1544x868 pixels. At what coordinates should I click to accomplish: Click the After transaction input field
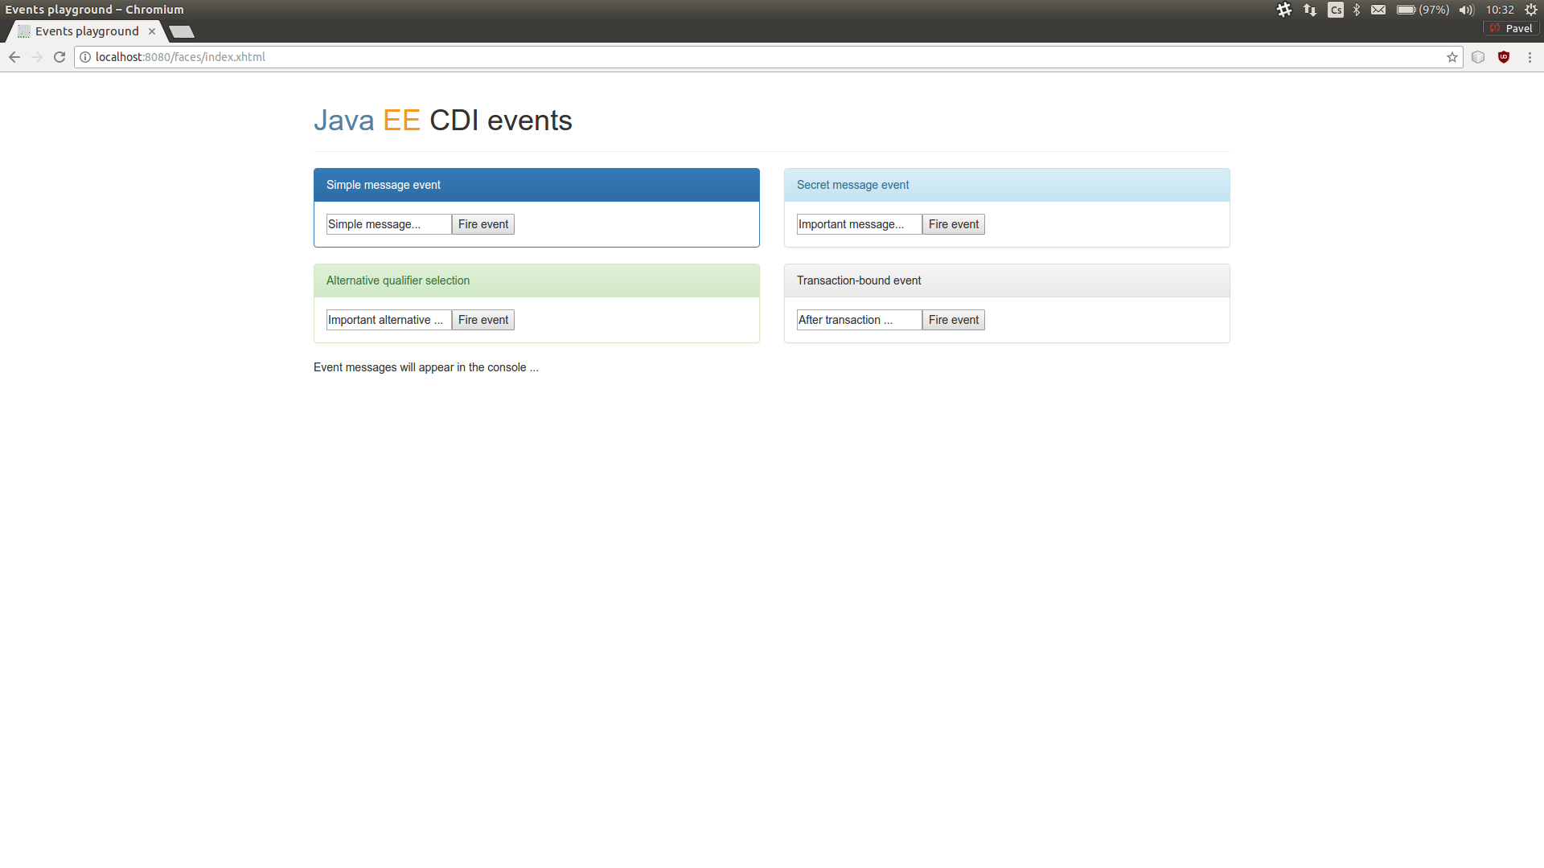point(859,320)
